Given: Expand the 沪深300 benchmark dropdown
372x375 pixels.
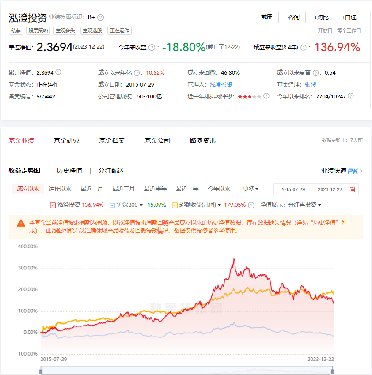Looking at the screenshot, I should [x=141, y=205].
